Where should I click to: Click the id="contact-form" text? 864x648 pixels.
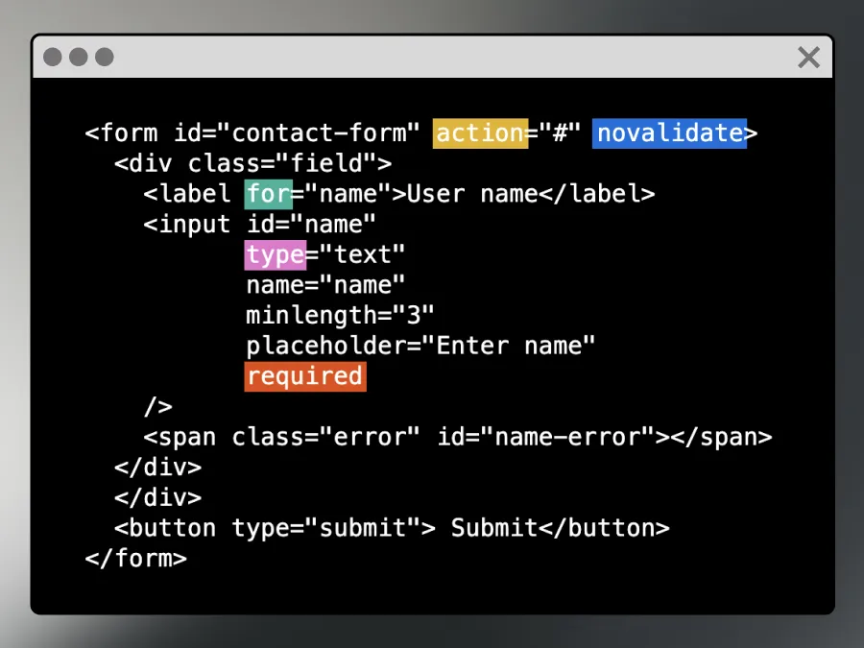click(297, 133)
